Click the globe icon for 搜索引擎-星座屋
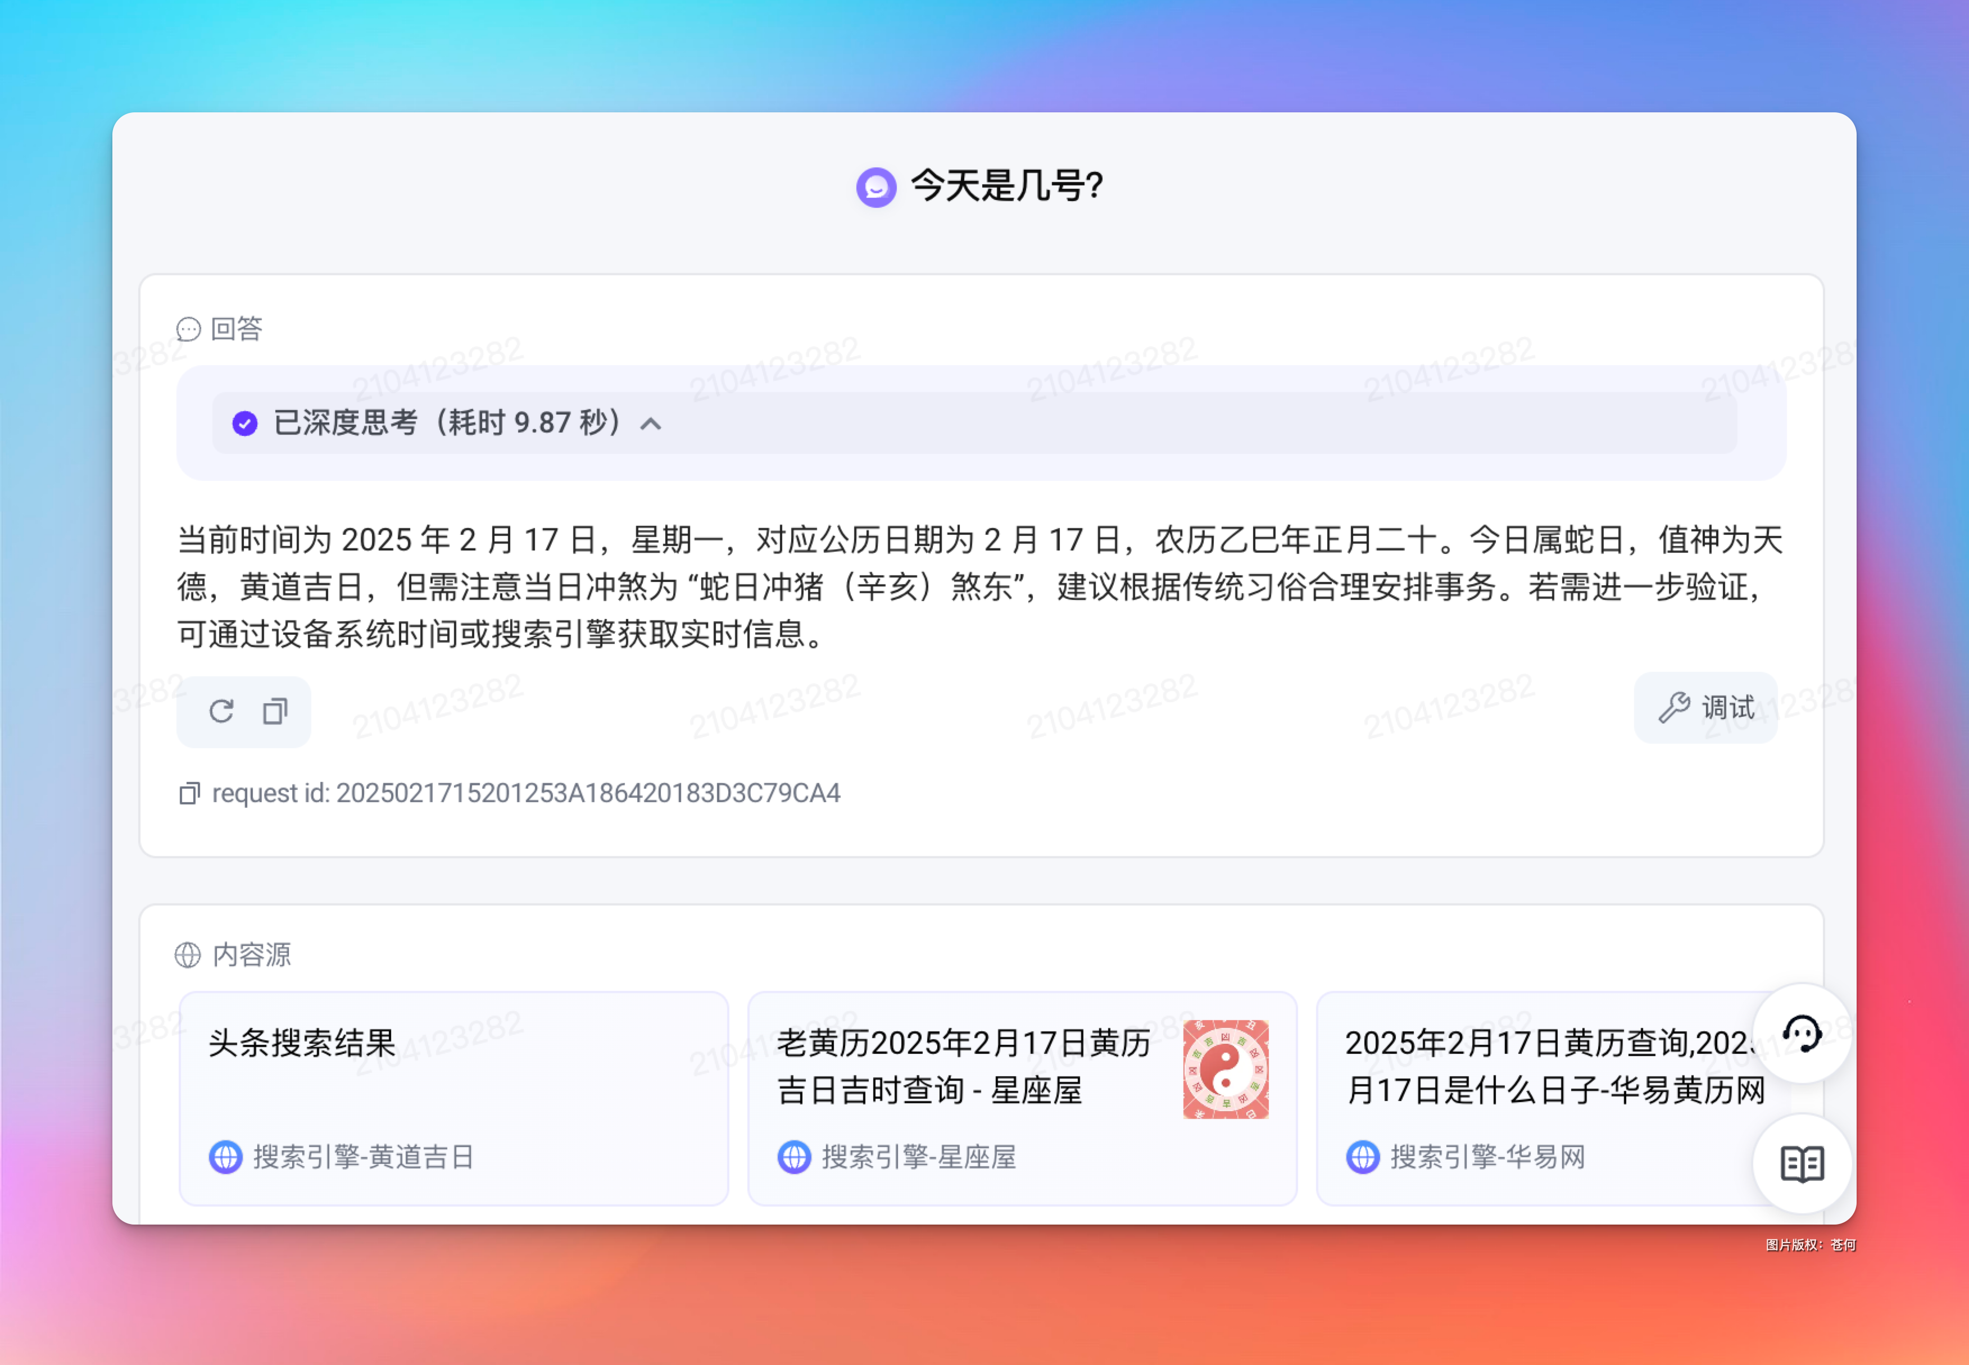The image size is (1969, 1365). [794, 1156]
